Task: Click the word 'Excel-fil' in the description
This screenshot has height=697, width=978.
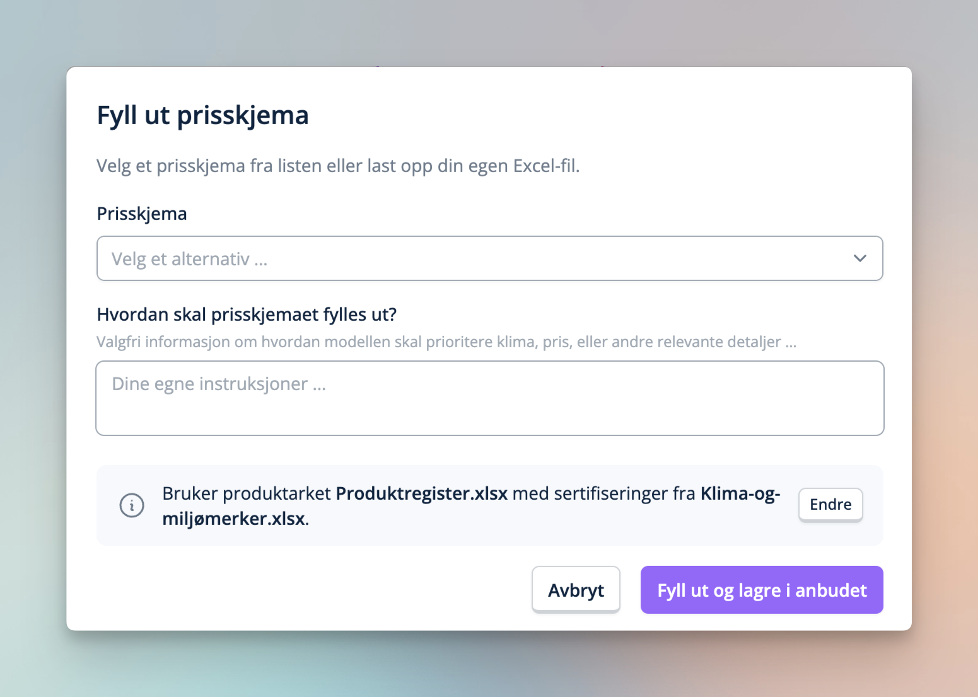Action: (545, 166)
